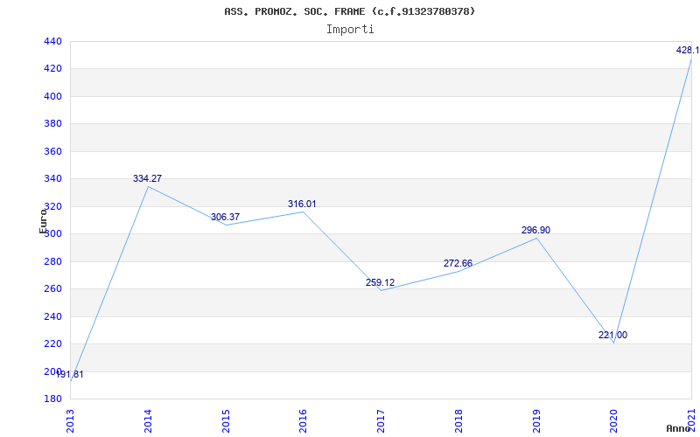Click the 2019 x-axis label

[x=536, y=421]
